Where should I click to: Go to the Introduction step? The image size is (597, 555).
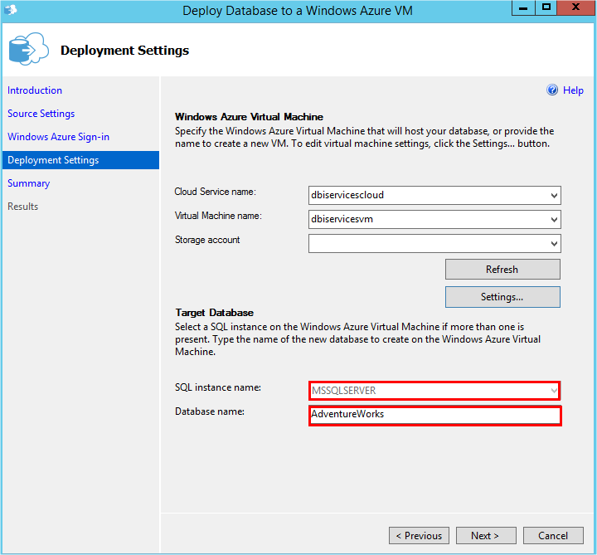click(35, 90)
